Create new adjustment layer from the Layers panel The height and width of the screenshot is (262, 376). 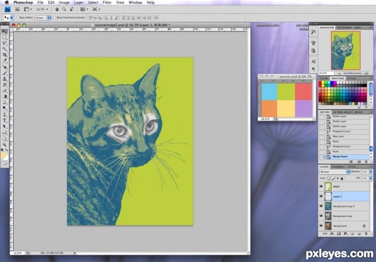click(345, 234)
